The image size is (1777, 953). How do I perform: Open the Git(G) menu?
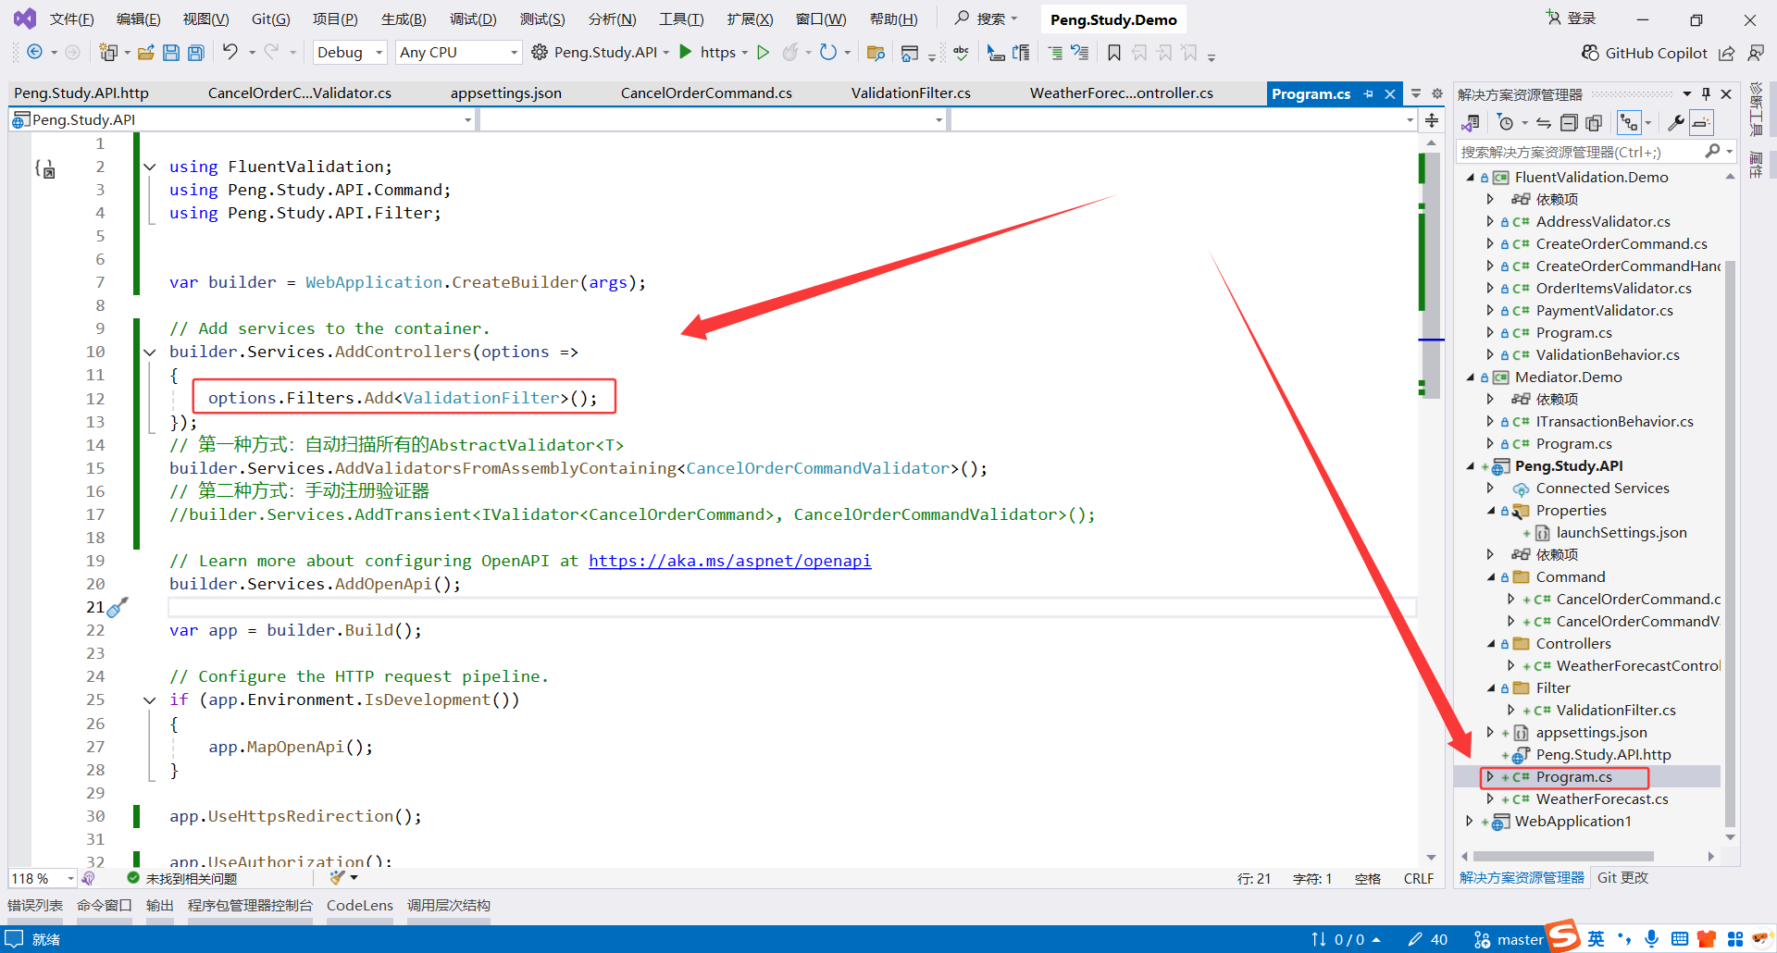[x=270, y=19]
